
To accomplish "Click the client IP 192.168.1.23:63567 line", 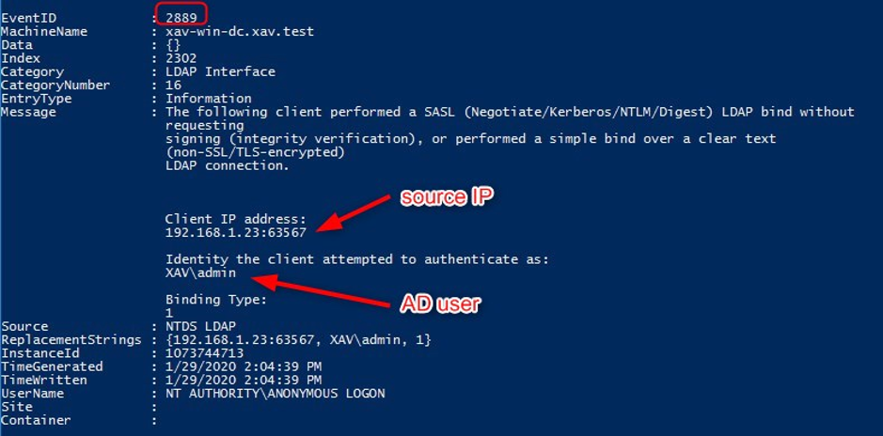I will click(x=236, y=232).
